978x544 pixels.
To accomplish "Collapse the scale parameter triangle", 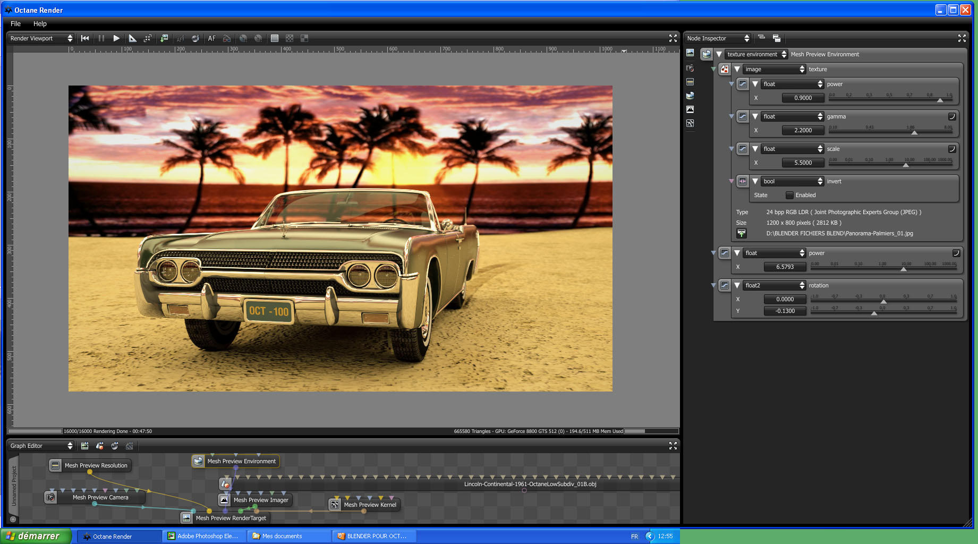I will (x=755, y=149).
